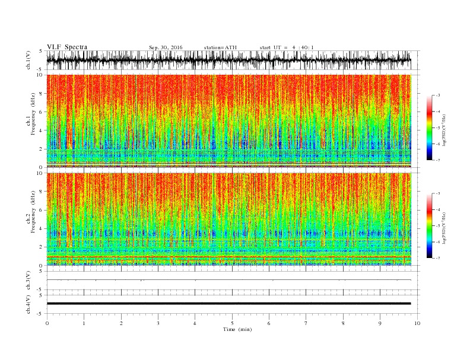The height and width of the screenshot is (363, 470).
Task: Click the "station=ATH" header label
Action: (x=220, y=47)
